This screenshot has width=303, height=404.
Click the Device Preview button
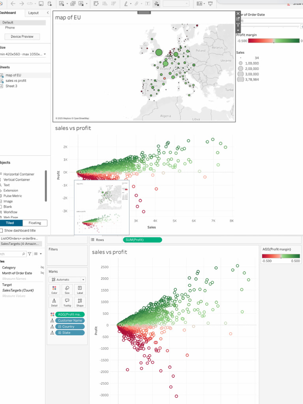[x=22, y=37]
